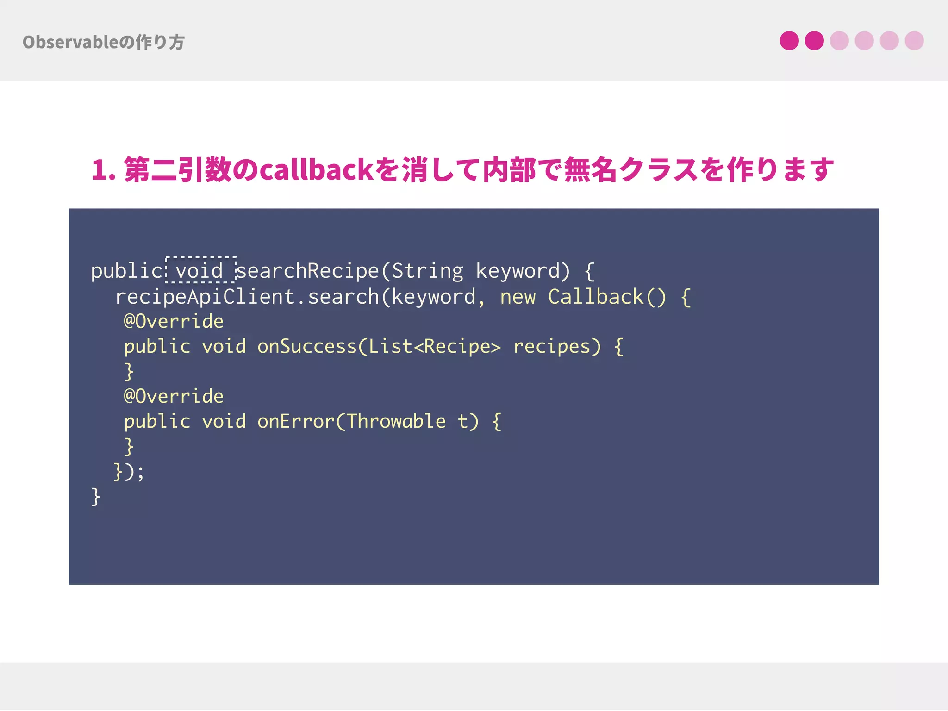Click the second dark pink progress dot

click(814, 41)
